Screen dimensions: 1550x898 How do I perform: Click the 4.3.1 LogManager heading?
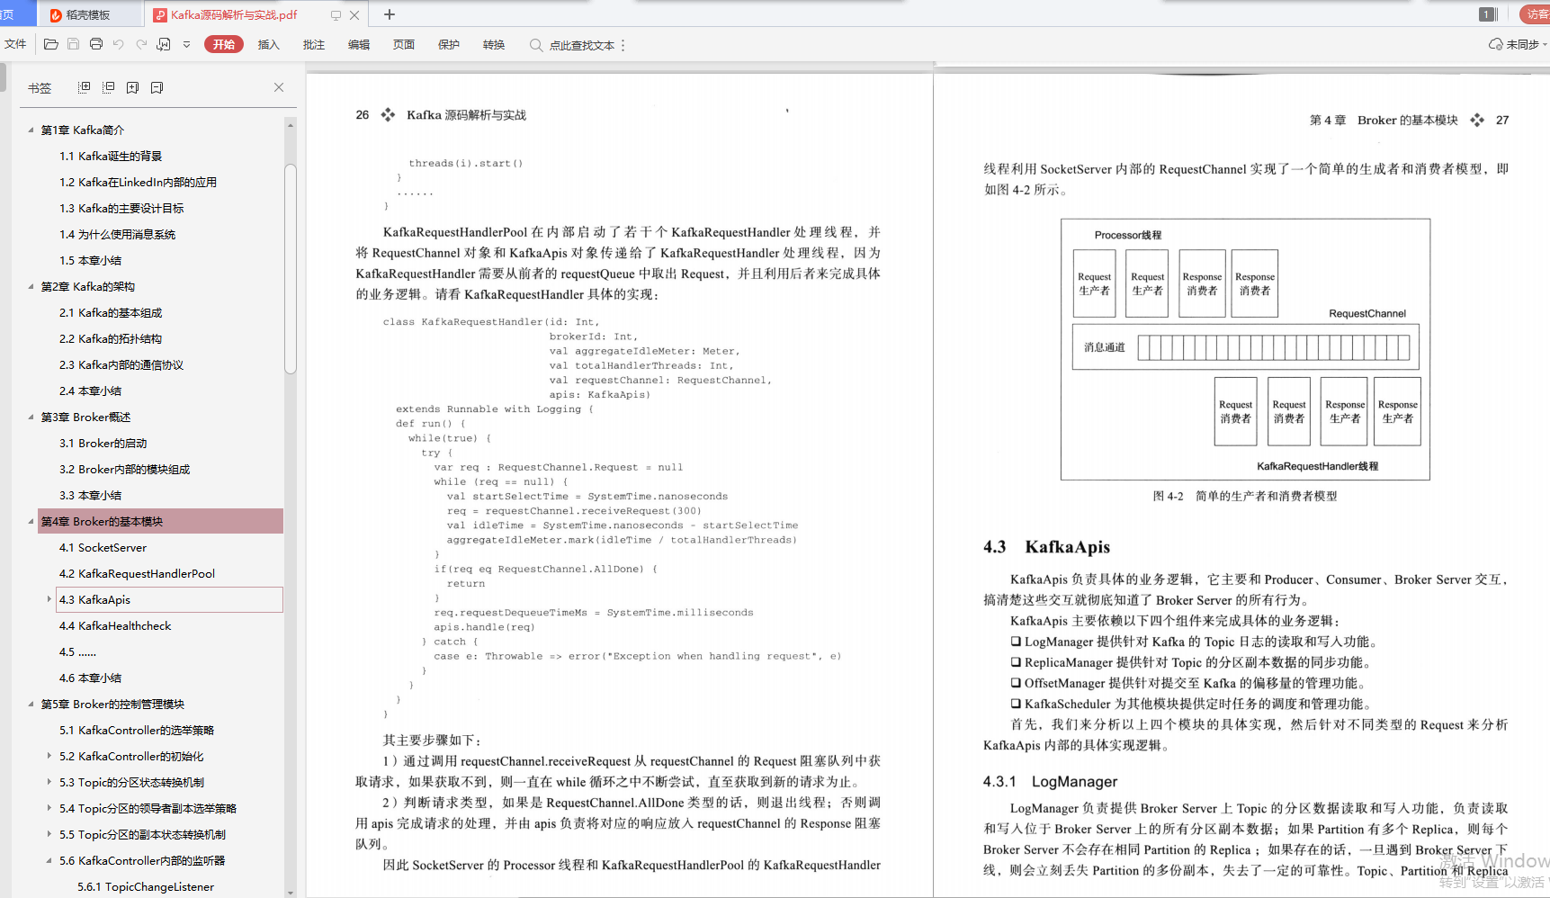point(1050,782)
